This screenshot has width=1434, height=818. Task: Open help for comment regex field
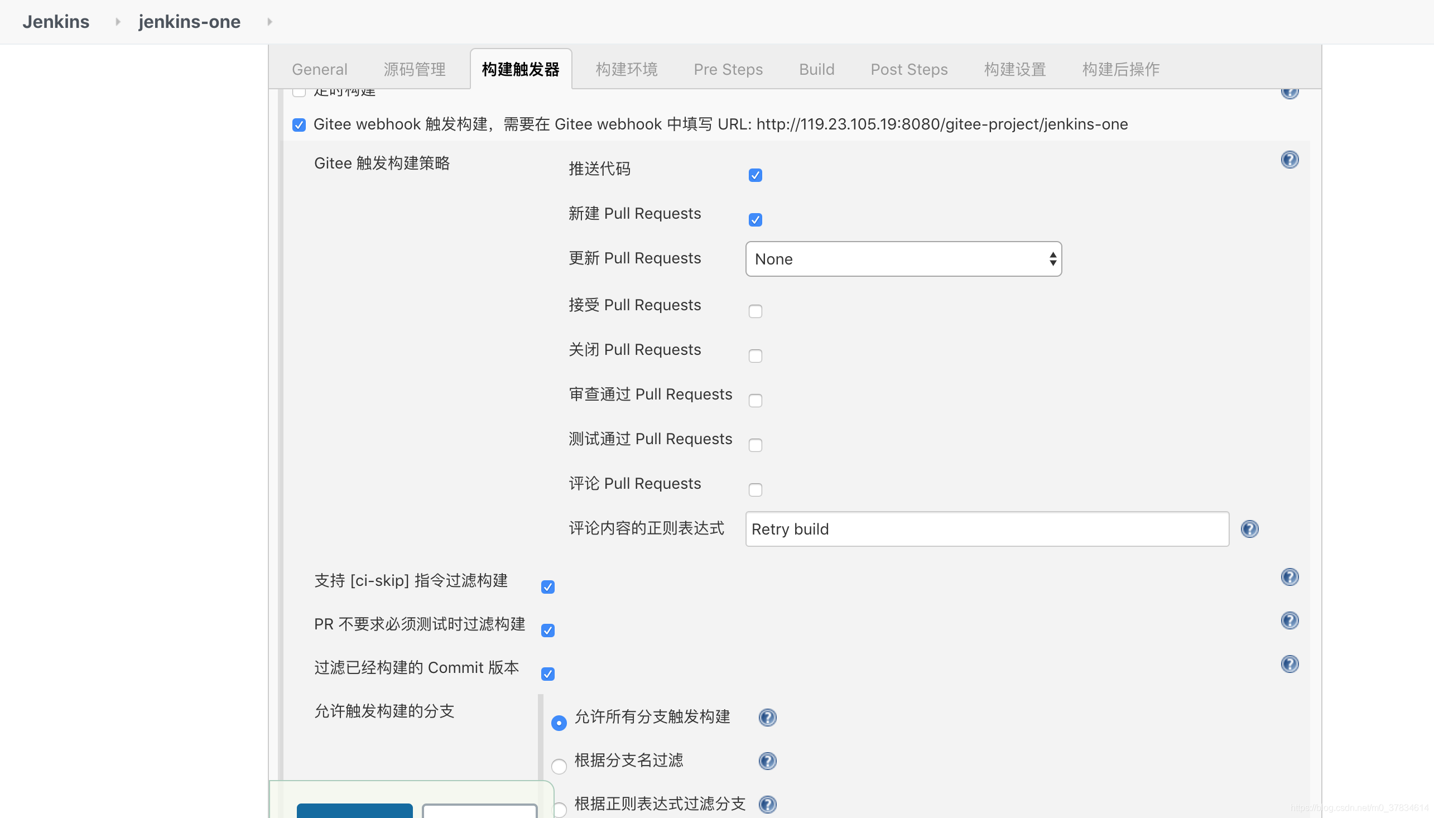click(x=1249, y=528)
